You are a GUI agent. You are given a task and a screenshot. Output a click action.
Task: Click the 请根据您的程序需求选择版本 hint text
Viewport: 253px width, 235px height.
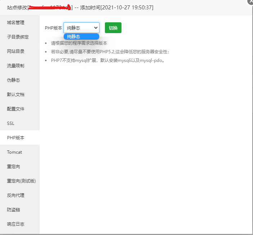79,43
